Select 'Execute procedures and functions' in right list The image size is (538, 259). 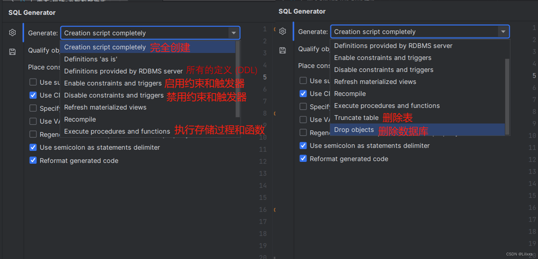[x=418, y=106]
